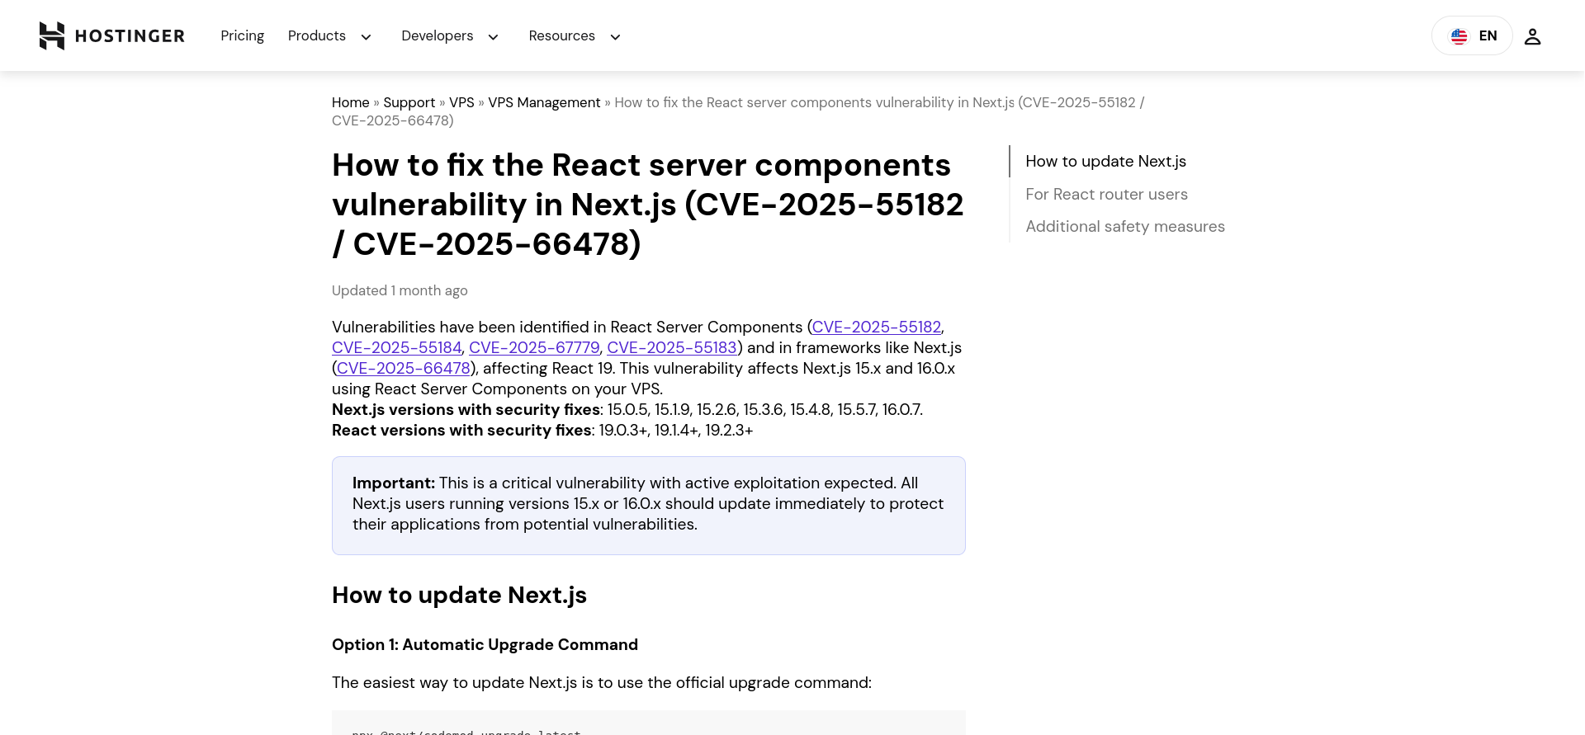
Task: Jump to 'For React router users' section
Action: coord(1106,194)
